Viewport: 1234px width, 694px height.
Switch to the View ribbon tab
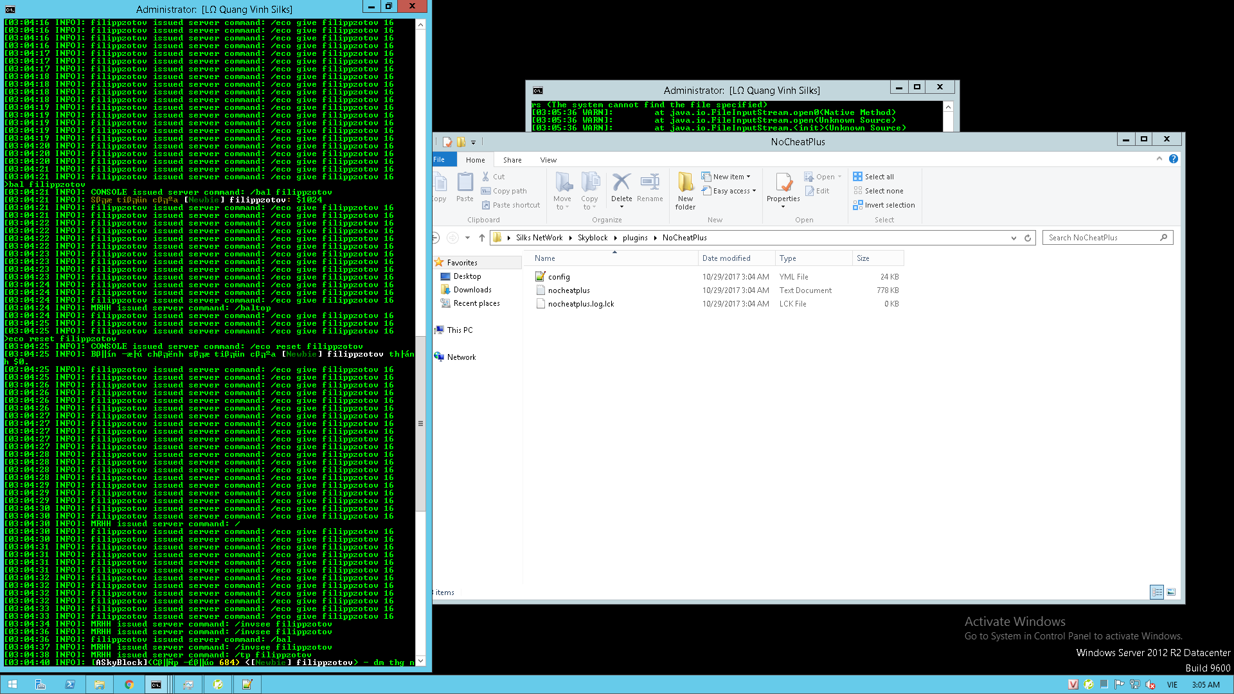click(x=548, y=160)
